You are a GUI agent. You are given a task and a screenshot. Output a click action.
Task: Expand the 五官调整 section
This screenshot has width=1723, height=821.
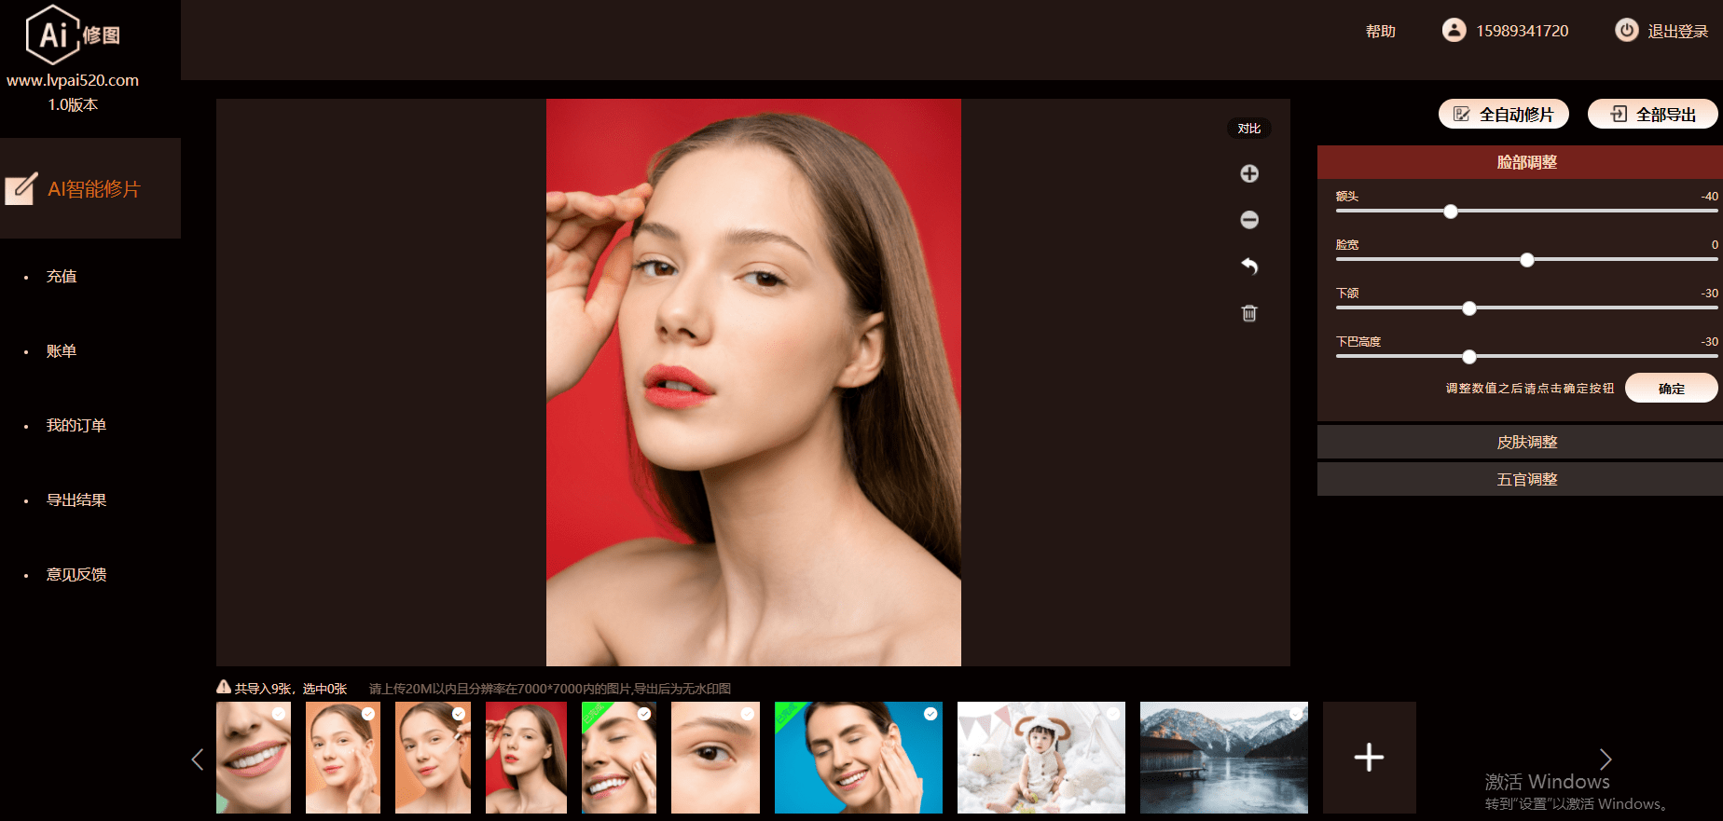[1526, 479]
